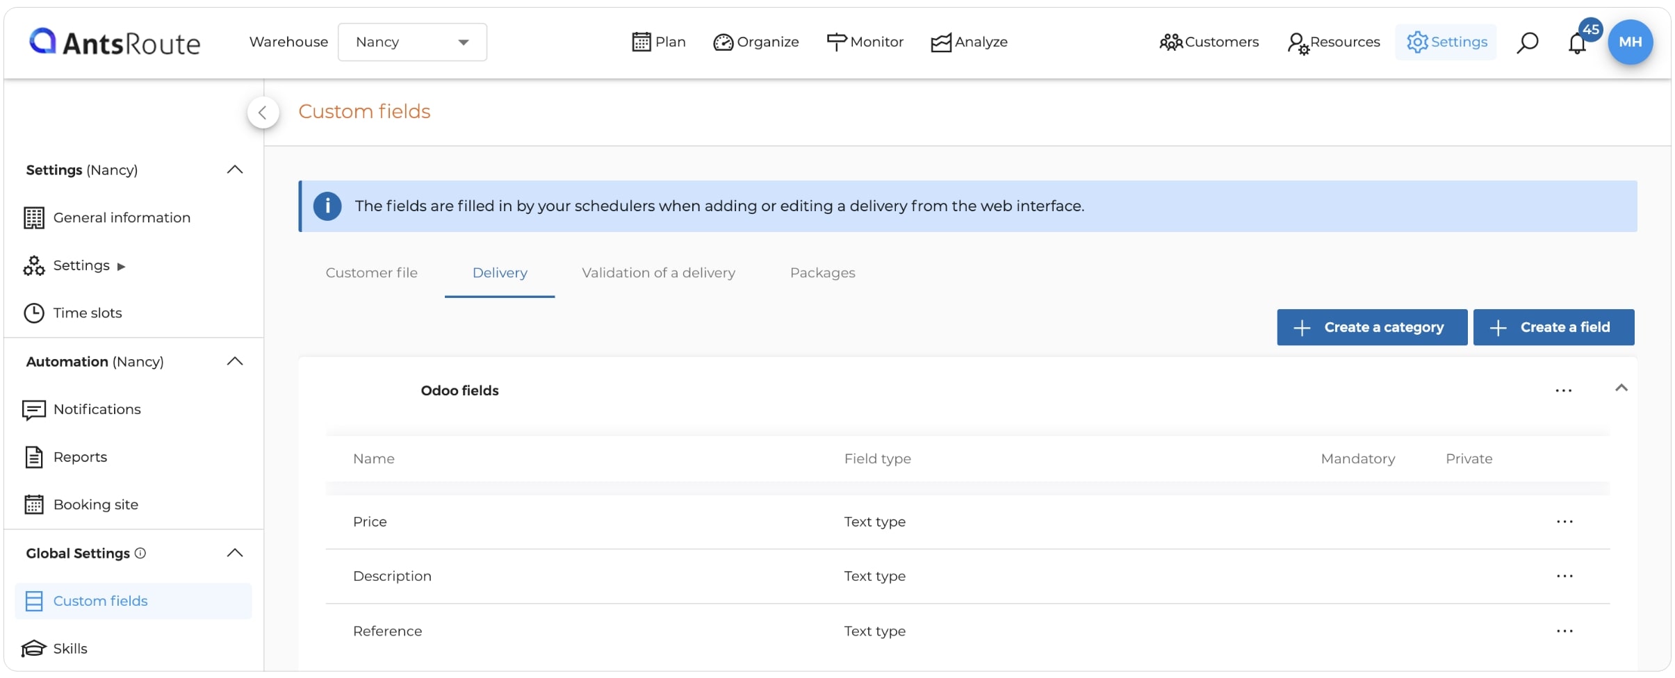
Task: Click the Price field name
Action: point(370,522)
